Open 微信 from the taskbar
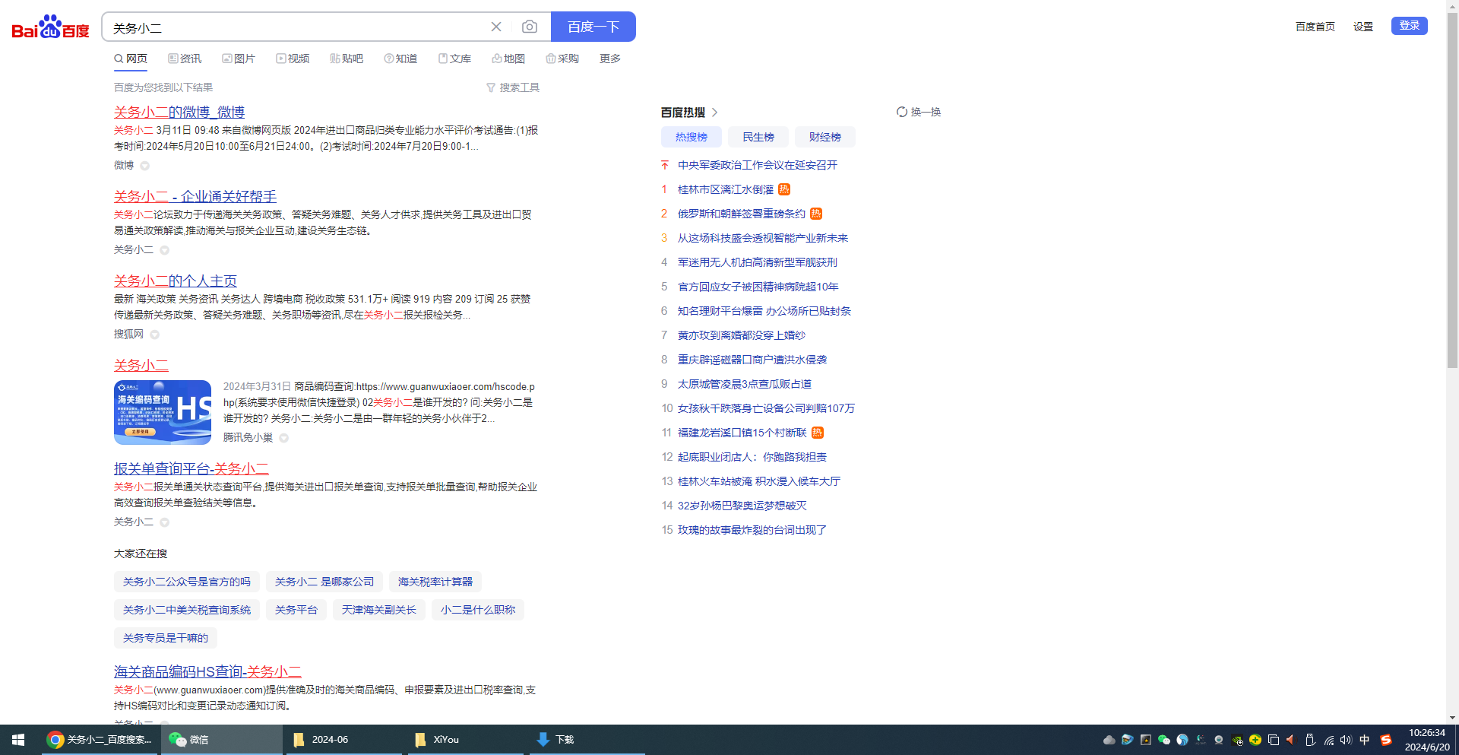1459x755 pixels. coord(222,740)
